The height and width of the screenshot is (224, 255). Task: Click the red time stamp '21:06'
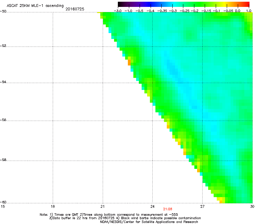pos(167,209)
